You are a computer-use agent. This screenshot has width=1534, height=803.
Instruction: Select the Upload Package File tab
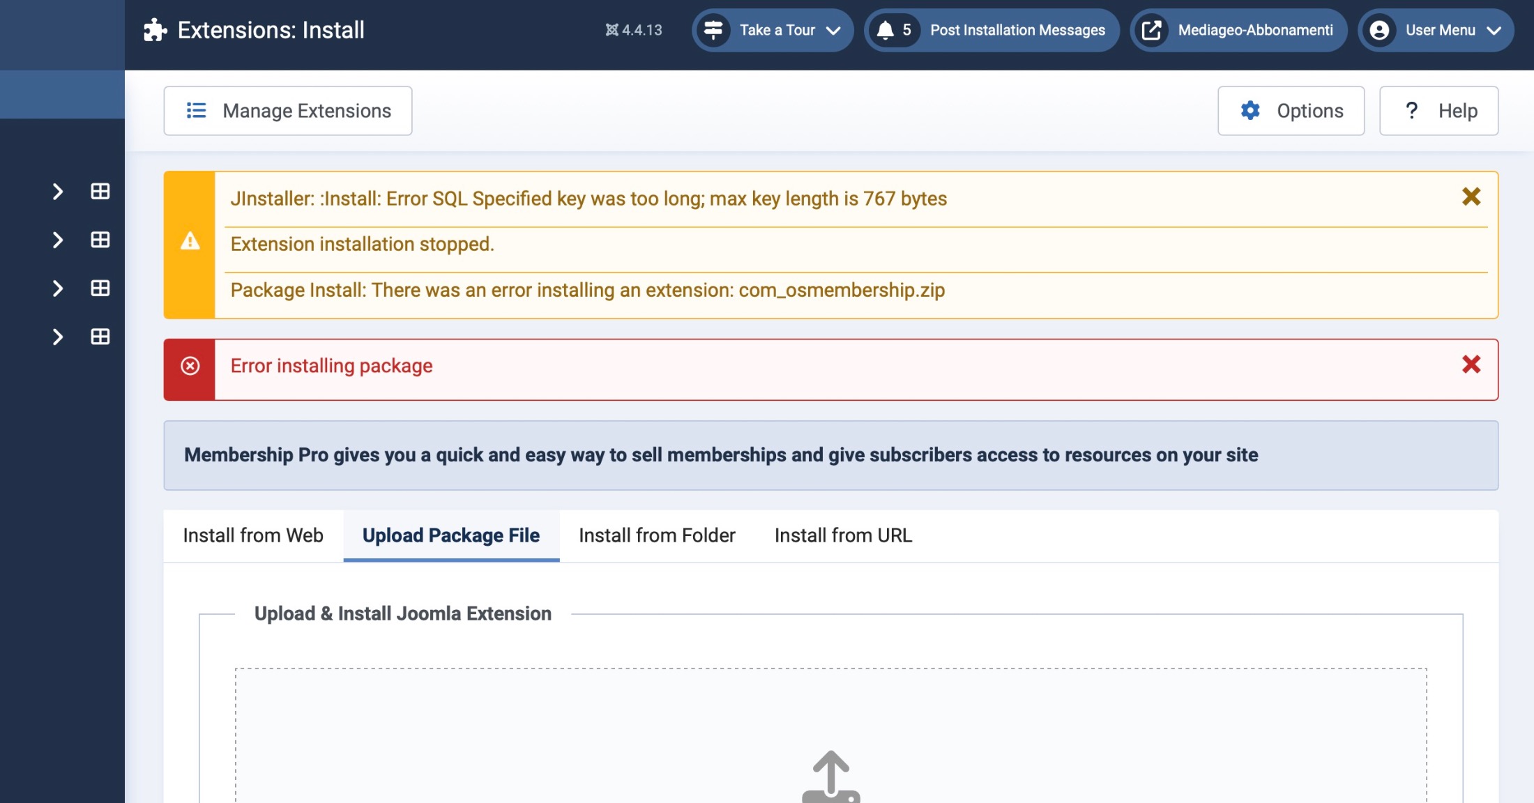(451, 535)
